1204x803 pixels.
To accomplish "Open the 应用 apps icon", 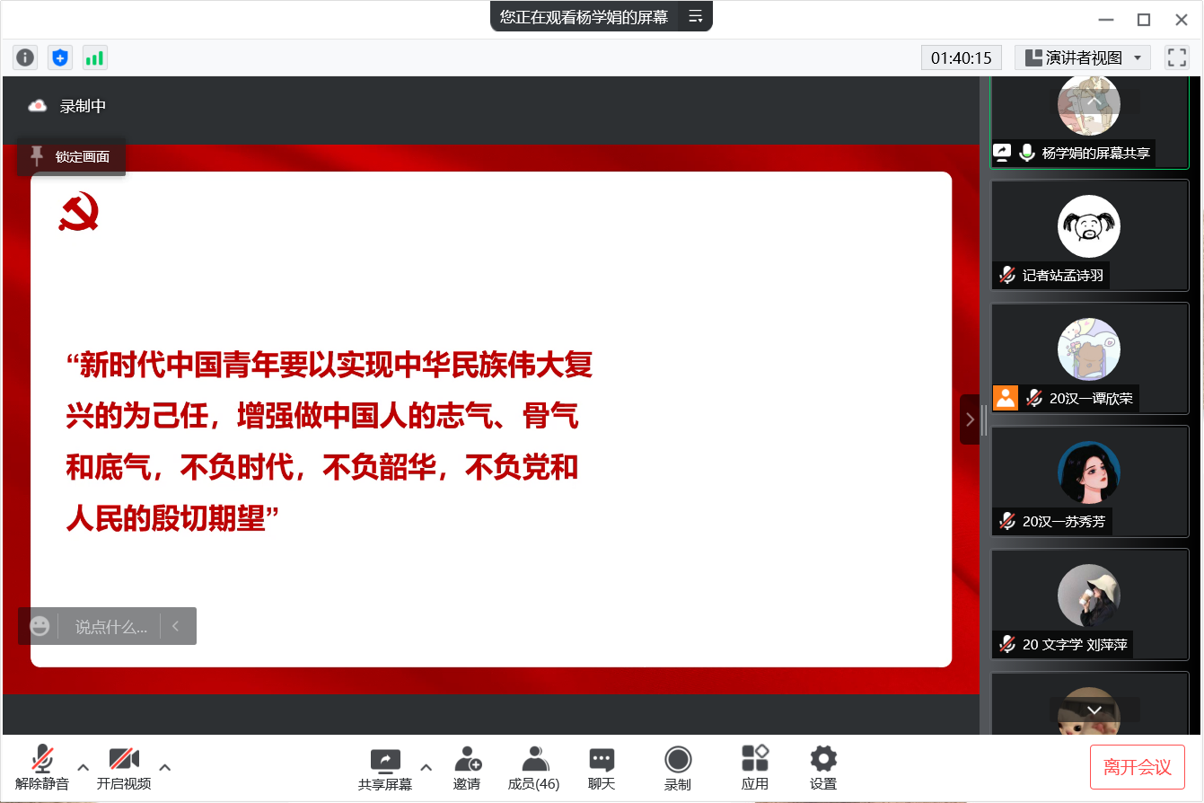I will [755, 768].
